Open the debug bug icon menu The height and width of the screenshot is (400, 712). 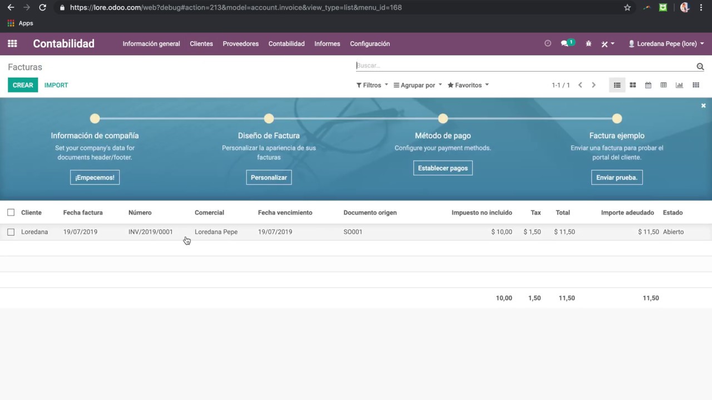click(x=589, y=43)
